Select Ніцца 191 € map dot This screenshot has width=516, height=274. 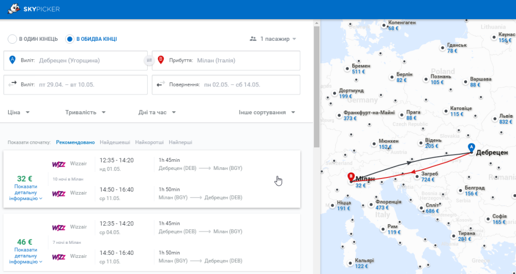click(333, 206)
